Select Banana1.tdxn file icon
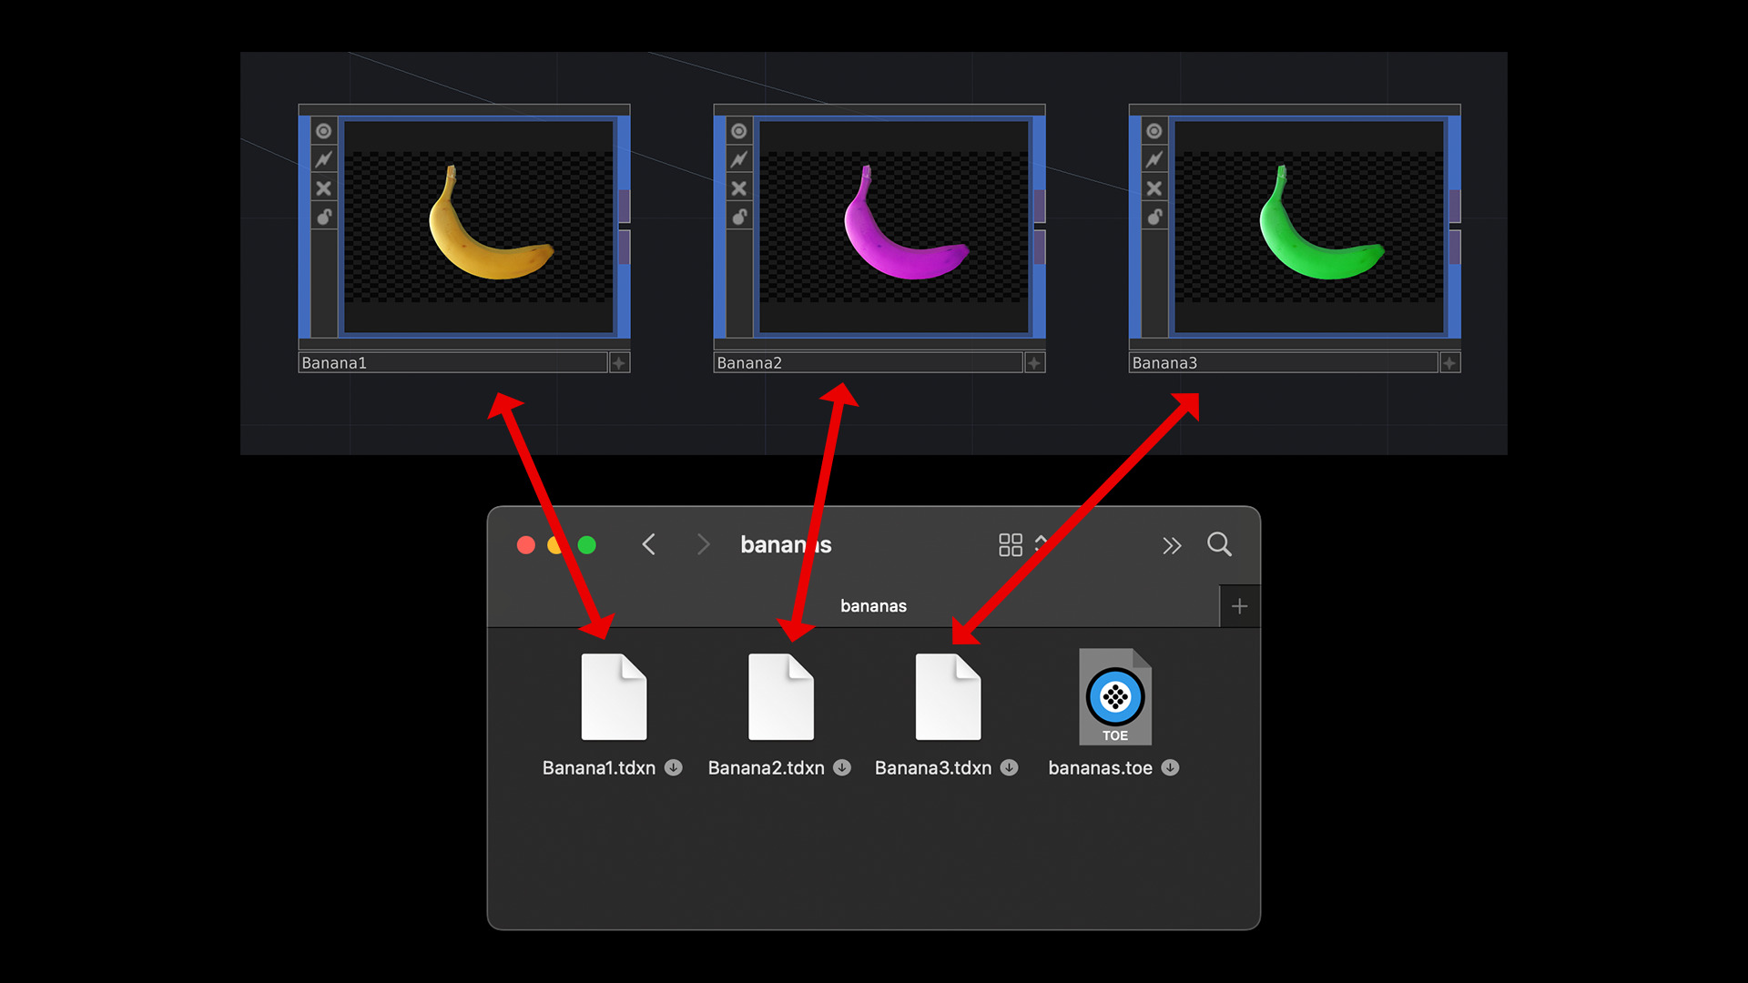Viewport: 1748px width, 983px height. coord(615,696)
